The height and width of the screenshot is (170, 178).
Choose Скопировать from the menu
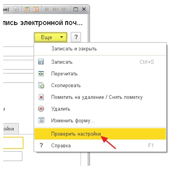(x=100, y=86)
